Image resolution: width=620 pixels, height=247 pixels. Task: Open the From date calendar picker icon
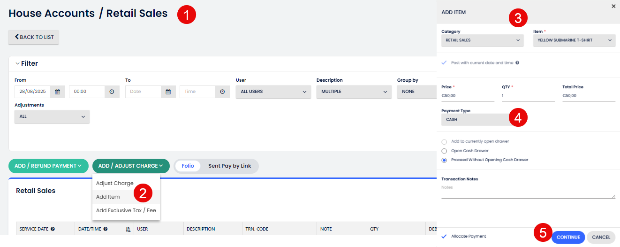click(x=57, y=92)
